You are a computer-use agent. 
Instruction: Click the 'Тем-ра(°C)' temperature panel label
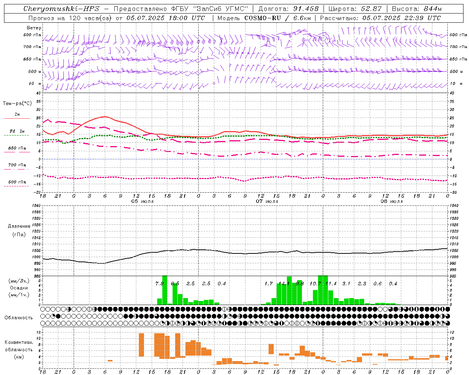pyautogui.click(x=17, y=104)
